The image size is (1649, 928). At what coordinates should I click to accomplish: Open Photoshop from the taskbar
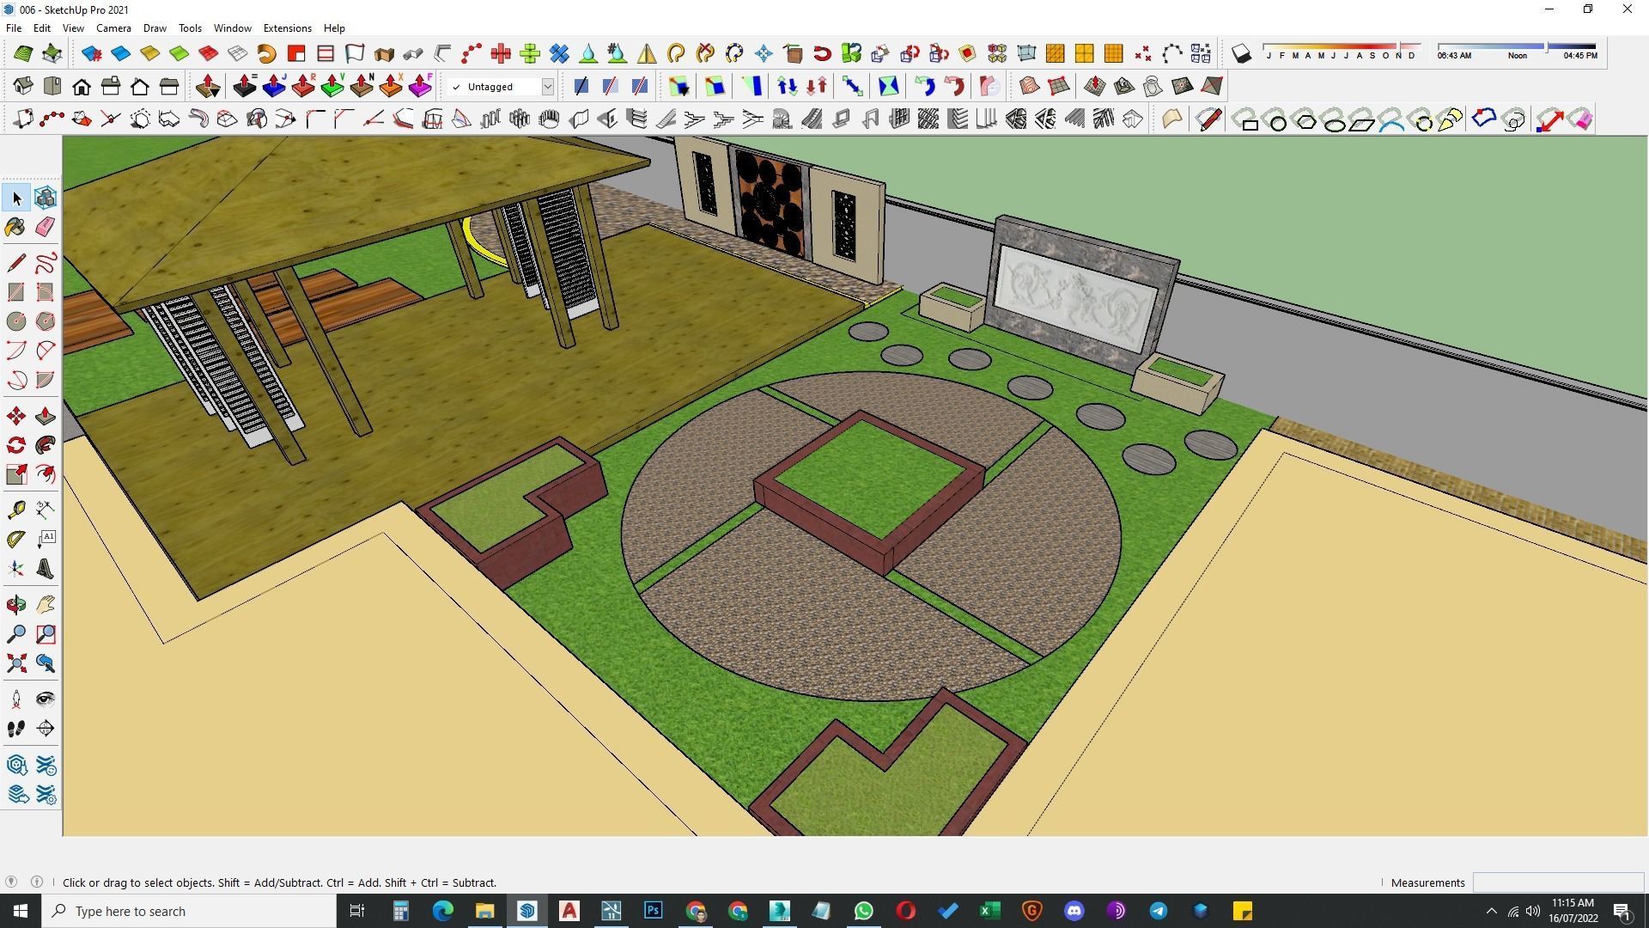pyautogui.click(x=653, y=911)
